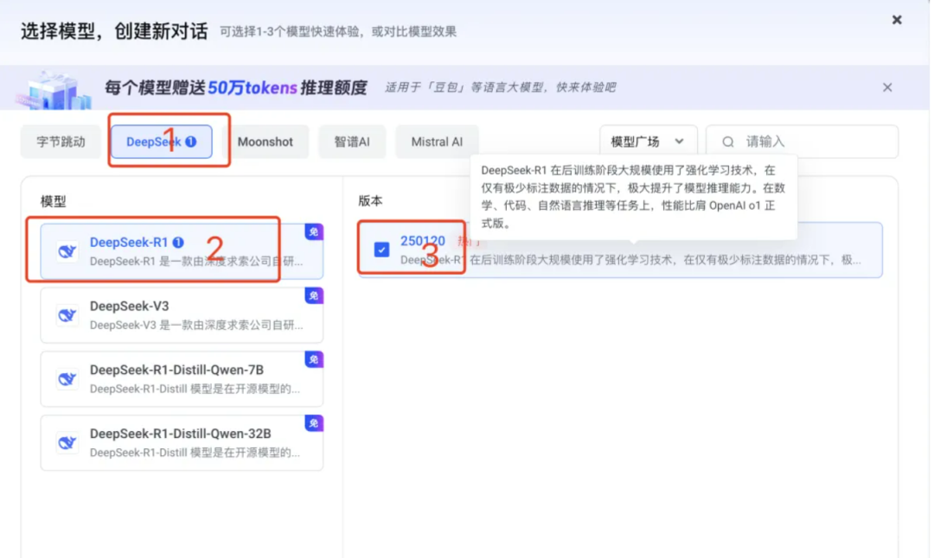Select the DeepSeek provider tab

(x=162, y=142)
